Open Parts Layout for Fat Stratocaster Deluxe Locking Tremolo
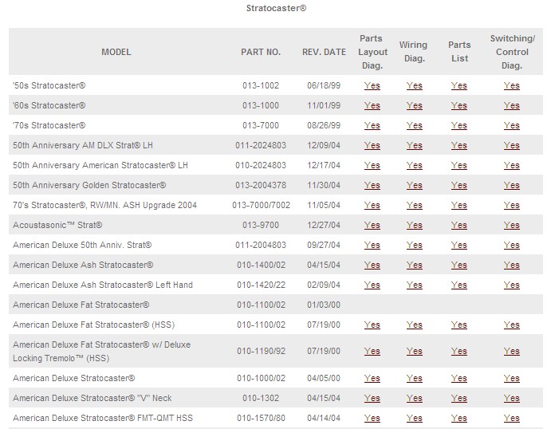This screenshot has height=429, width=547. 372,351
